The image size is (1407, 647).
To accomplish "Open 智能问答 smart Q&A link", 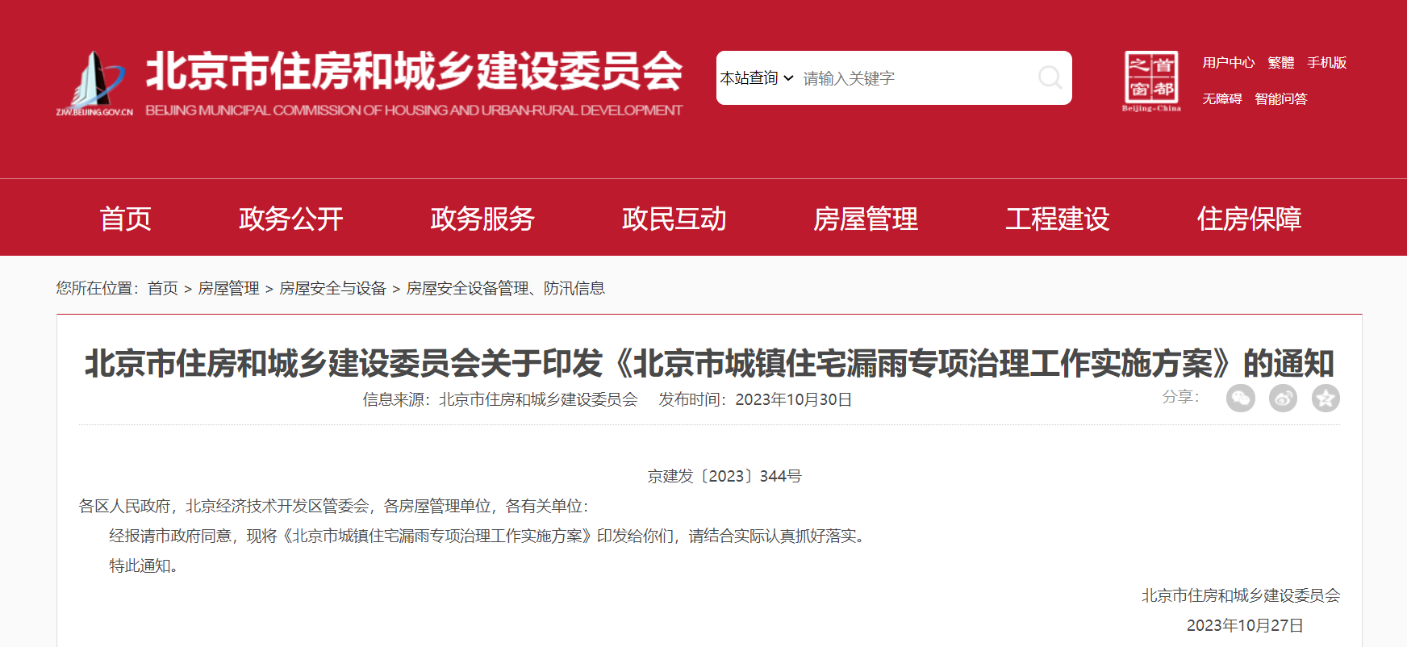I will [1280, 98].
